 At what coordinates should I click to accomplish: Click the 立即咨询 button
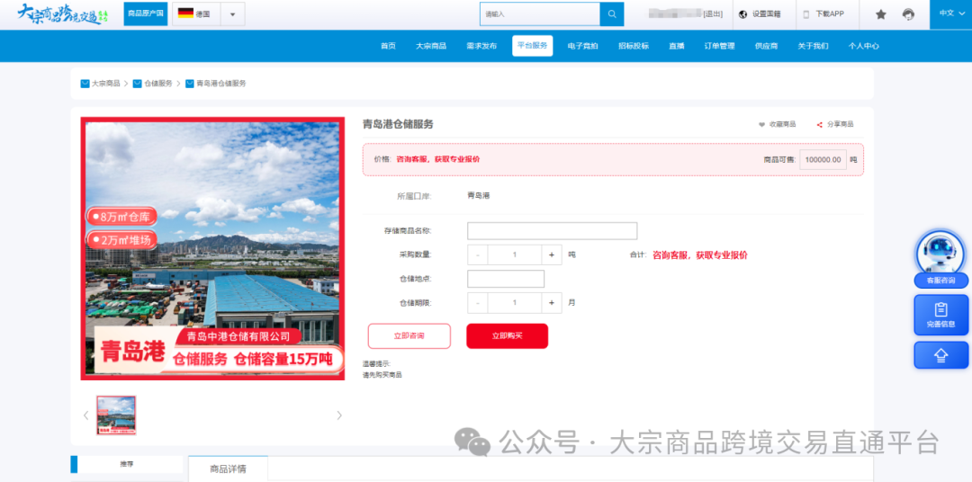pyautogui.click(x=409, y=335)
